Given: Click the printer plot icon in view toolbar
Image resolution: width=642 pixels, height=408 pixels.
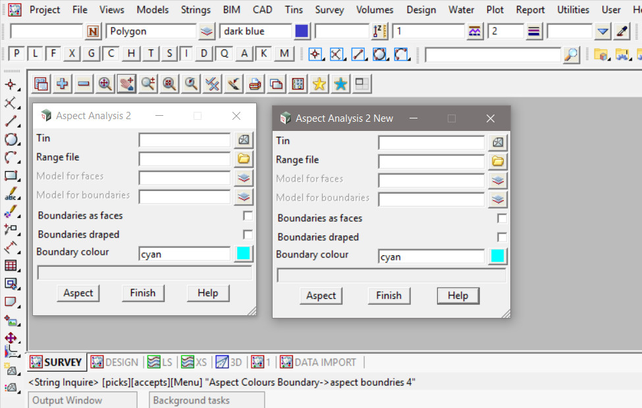Looking at the screenshot, I should tap(255, 84).
